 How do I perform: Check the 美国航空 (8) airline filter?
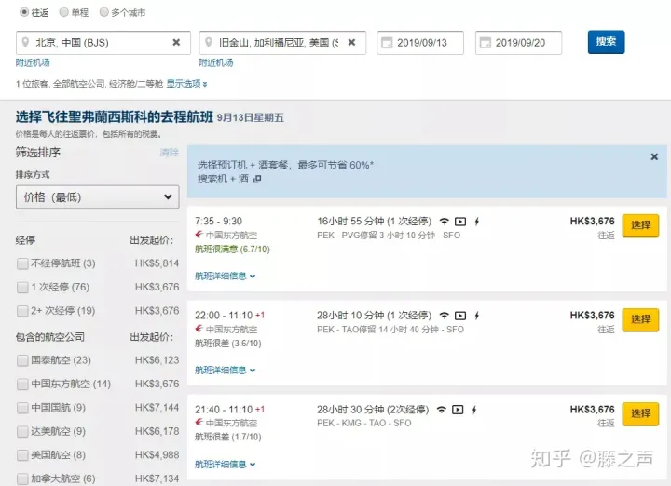(22, 455)
